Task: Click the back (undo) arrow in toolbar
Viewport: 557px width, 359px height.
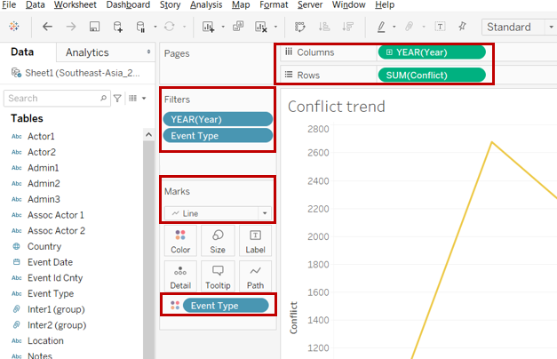Action: pyautogui.click(x=47, y=28)
